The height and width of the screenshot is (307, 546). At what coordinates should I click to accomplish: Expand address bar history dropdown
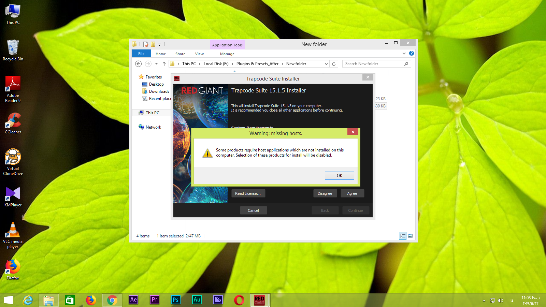pos(326,64)
